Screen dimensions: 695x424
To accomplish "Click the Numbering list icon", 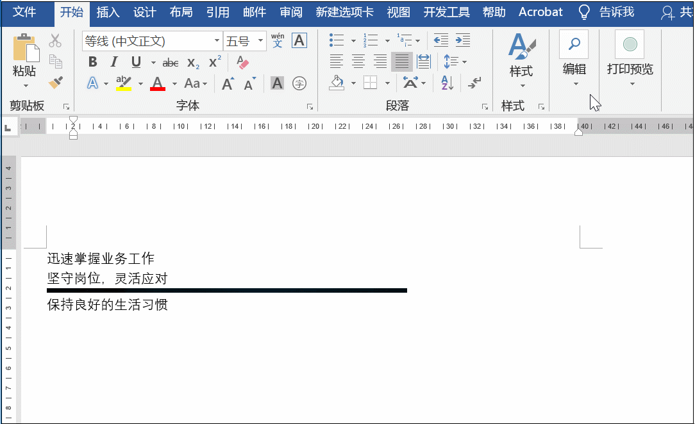I will [370, 40].
